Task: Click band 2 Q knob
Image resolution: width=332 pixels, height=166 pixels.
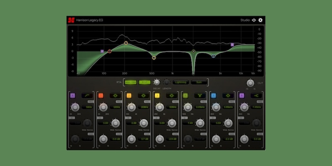Action: 144,123
